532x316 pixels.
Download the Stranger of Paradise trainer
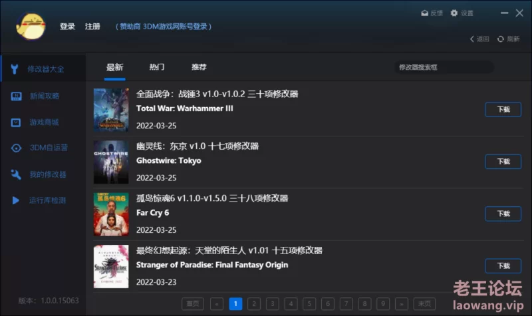[x=503, y=265]
